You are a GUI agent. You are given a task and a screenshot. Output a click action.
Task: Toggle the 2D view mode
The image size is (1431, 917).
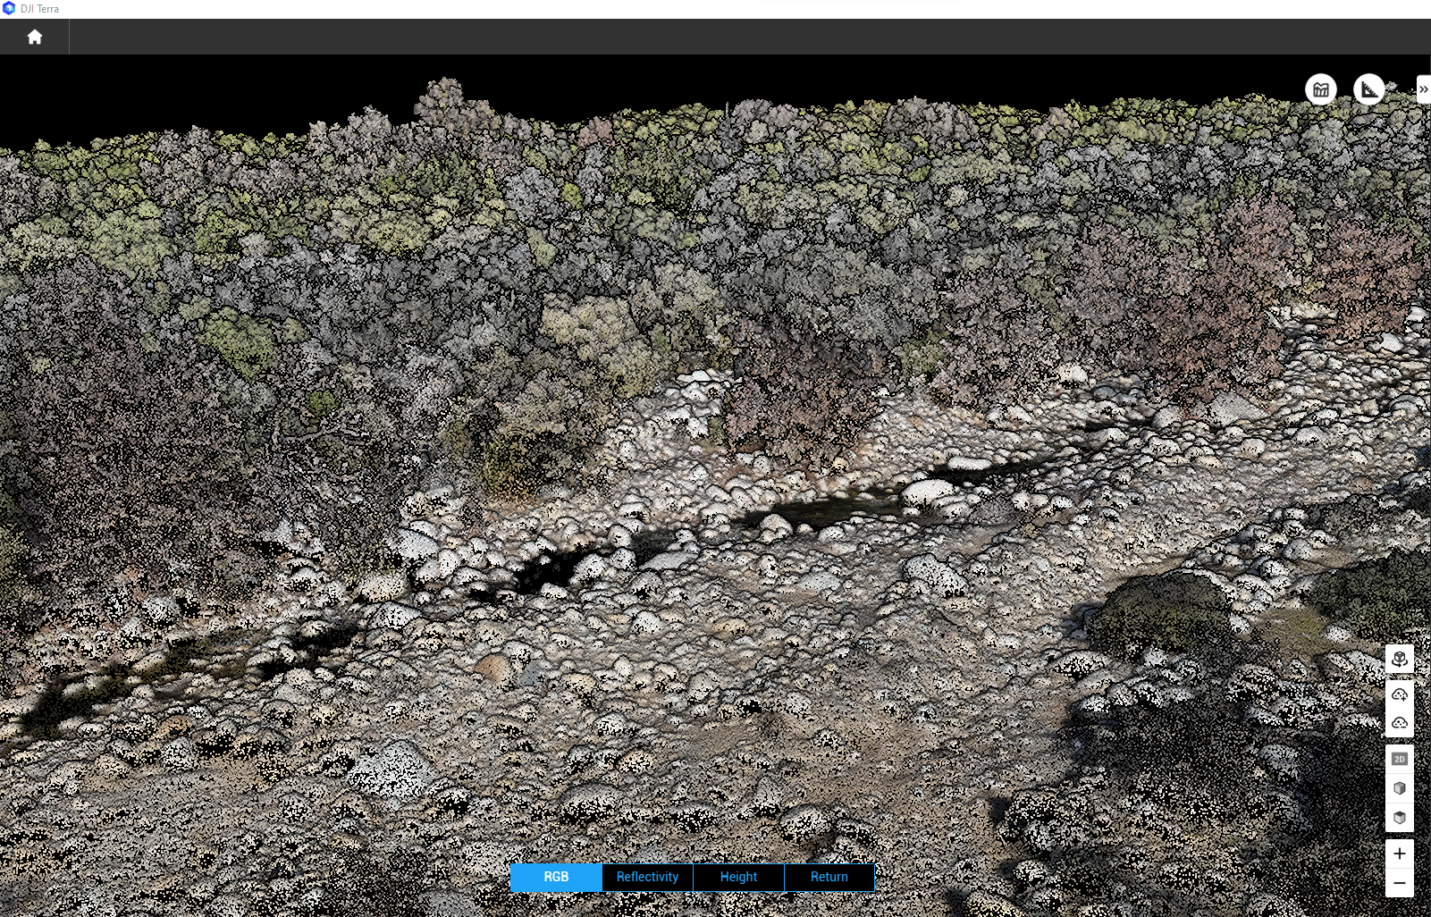coord(1399,758)
